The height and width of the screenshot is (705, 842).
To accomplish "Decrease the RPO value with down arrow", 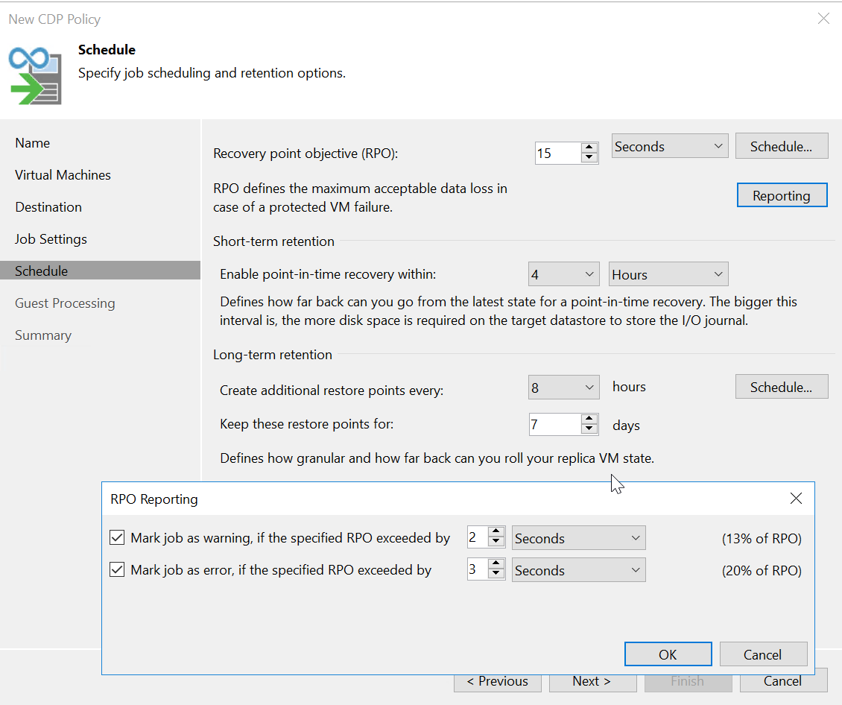I will pos(589,158).
